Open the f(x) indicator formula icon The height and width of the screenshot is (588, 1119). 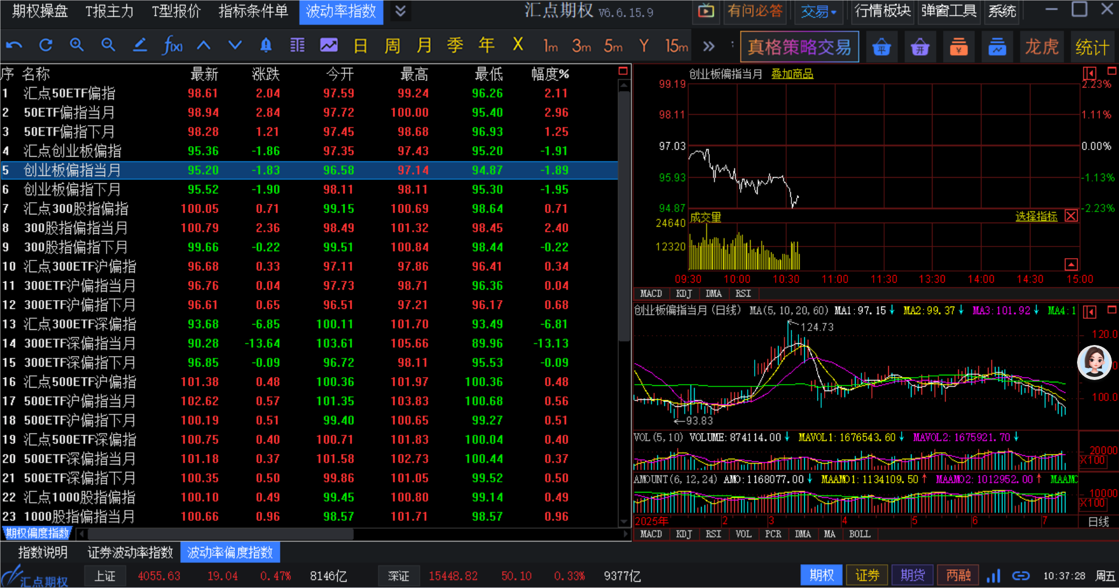pos(173,45)
